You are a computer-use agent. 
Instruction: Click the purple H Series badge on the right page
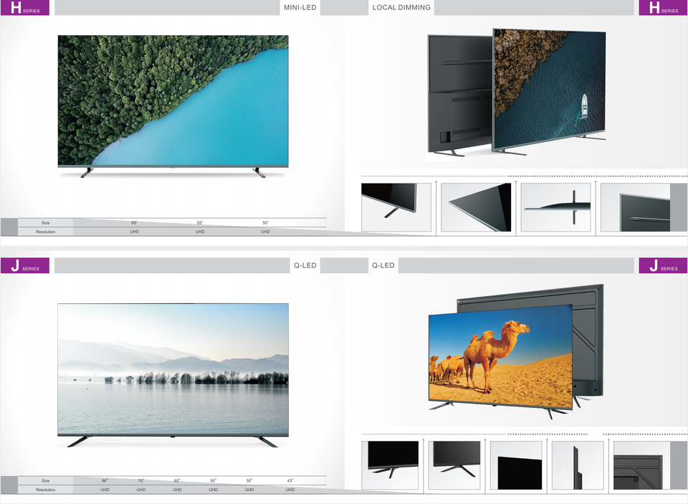tap(663, 7)
